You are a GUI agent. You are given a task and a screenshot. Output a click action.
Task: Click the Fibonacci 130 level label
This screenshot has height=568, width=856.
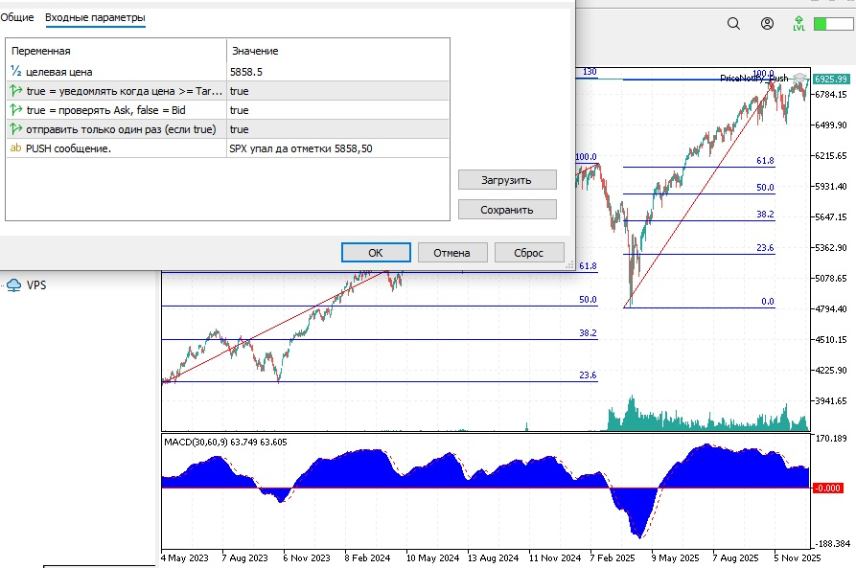(x=590, y=72)
